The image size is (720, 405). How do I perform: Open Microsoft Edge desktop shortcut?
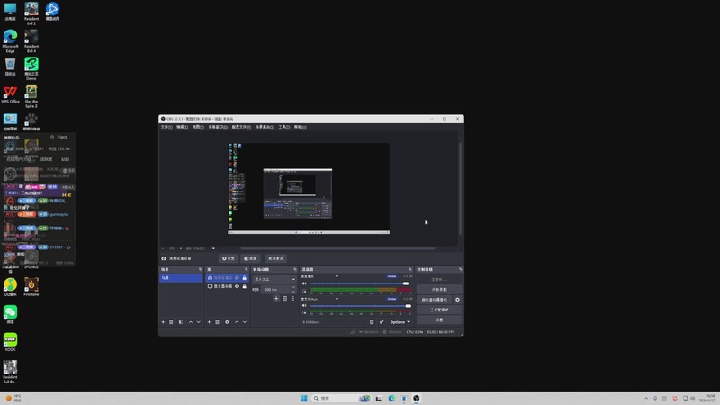click(10, 41)
